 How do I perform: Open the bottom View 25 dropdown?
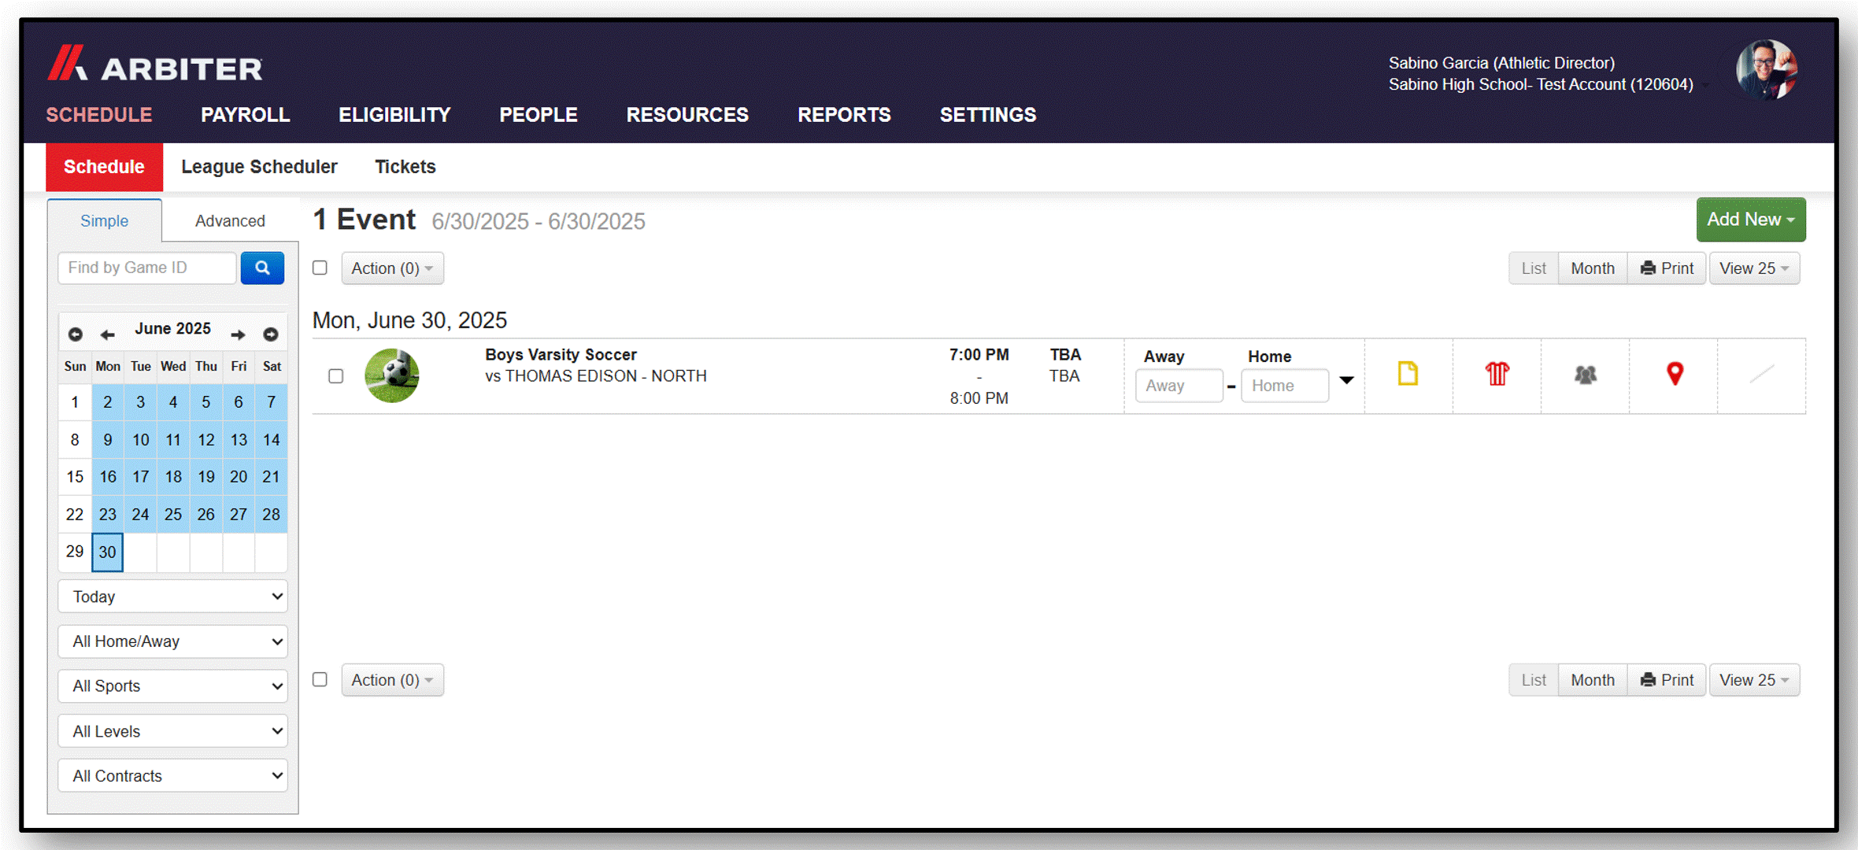1754,680
